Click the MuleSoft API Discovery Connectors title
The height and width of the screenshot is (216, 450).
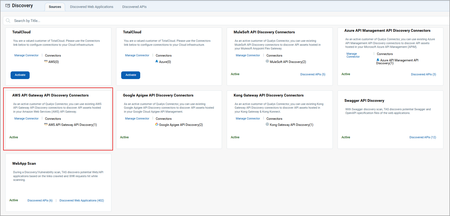pyautogui.click(x=264, y=32)
